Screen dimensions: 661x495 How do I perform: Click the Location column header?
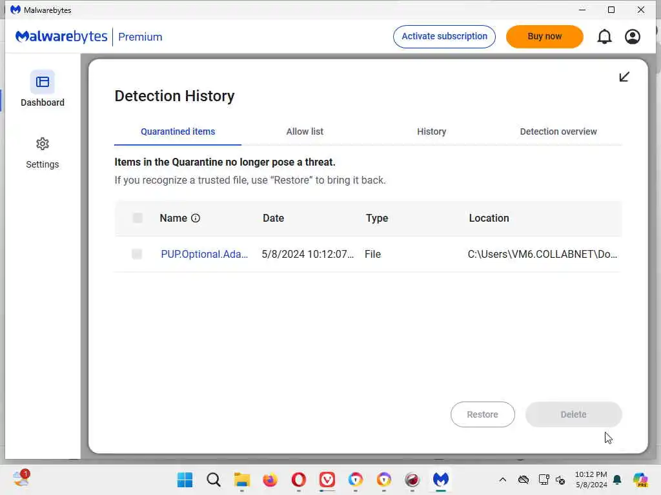[x=489, y=218]
